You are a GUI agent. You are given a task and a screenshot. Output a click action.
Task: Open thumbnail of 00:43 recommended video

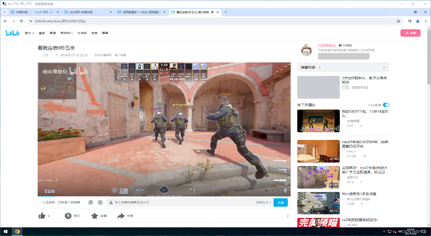tap(318, 151)
